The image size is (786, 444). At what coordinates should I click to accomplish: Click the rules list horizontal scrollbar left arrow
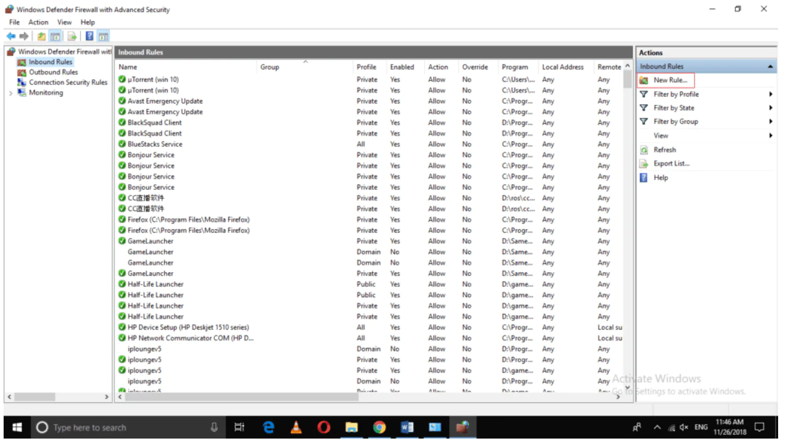119,397
